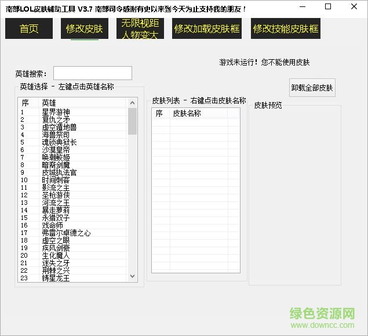Open the 无限视距人物变大 tab
The width and height of the screenshot is (368, 336).
(x=140, y=28)
